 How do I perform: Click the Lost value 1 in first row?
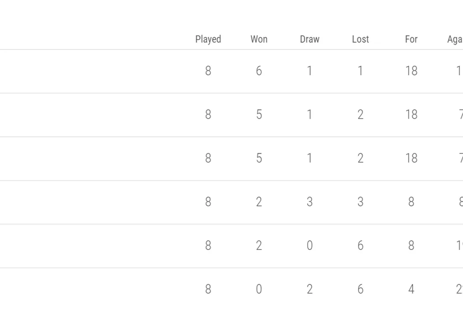click(360, 71)
